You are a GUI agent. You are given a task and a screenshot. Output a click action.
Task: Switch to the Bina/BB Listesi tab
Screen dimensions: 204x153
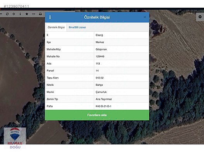coord(77,27)
